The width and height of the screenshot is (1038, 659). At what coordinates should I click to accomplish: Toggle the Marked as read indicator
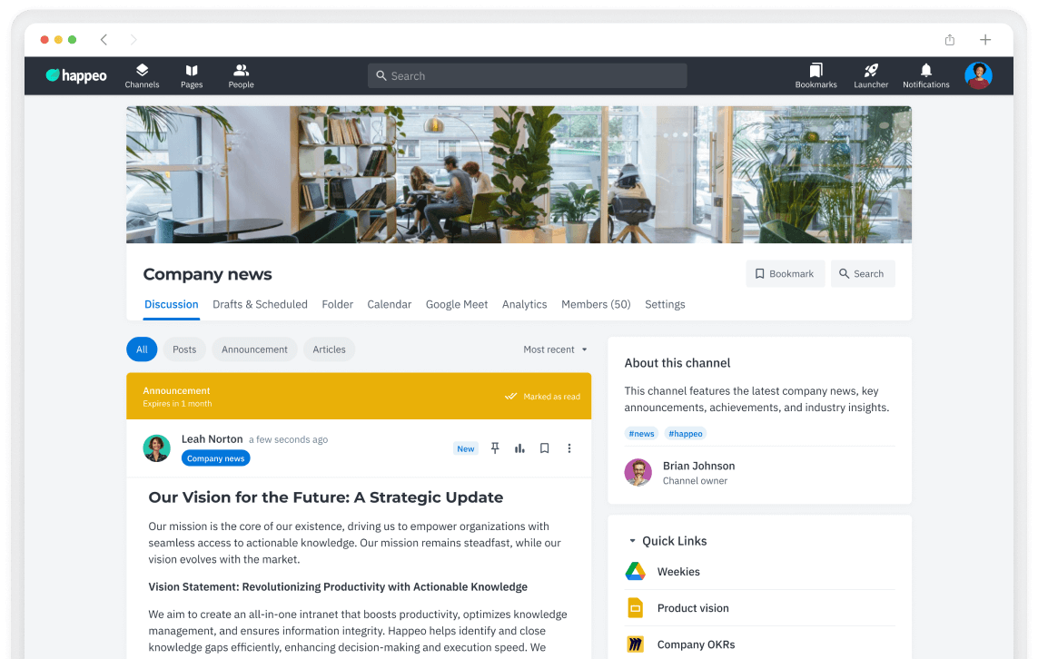click(542, 397)
